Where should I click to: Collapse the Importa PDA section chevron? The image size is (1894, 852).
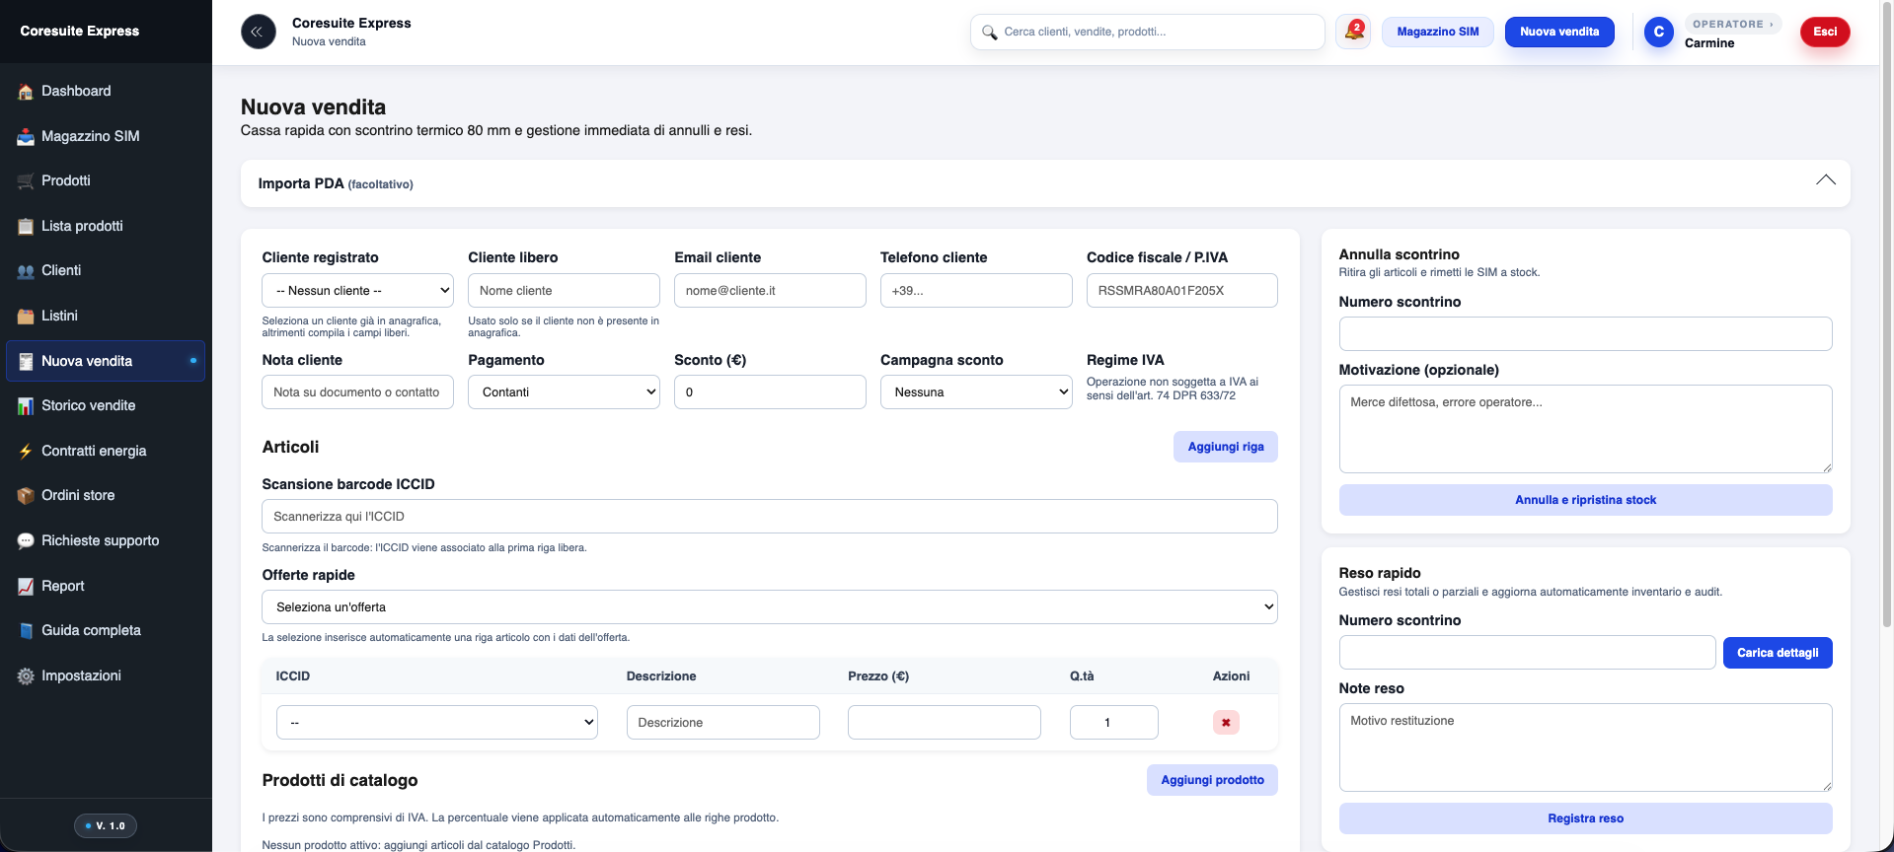coord(1825,180)
